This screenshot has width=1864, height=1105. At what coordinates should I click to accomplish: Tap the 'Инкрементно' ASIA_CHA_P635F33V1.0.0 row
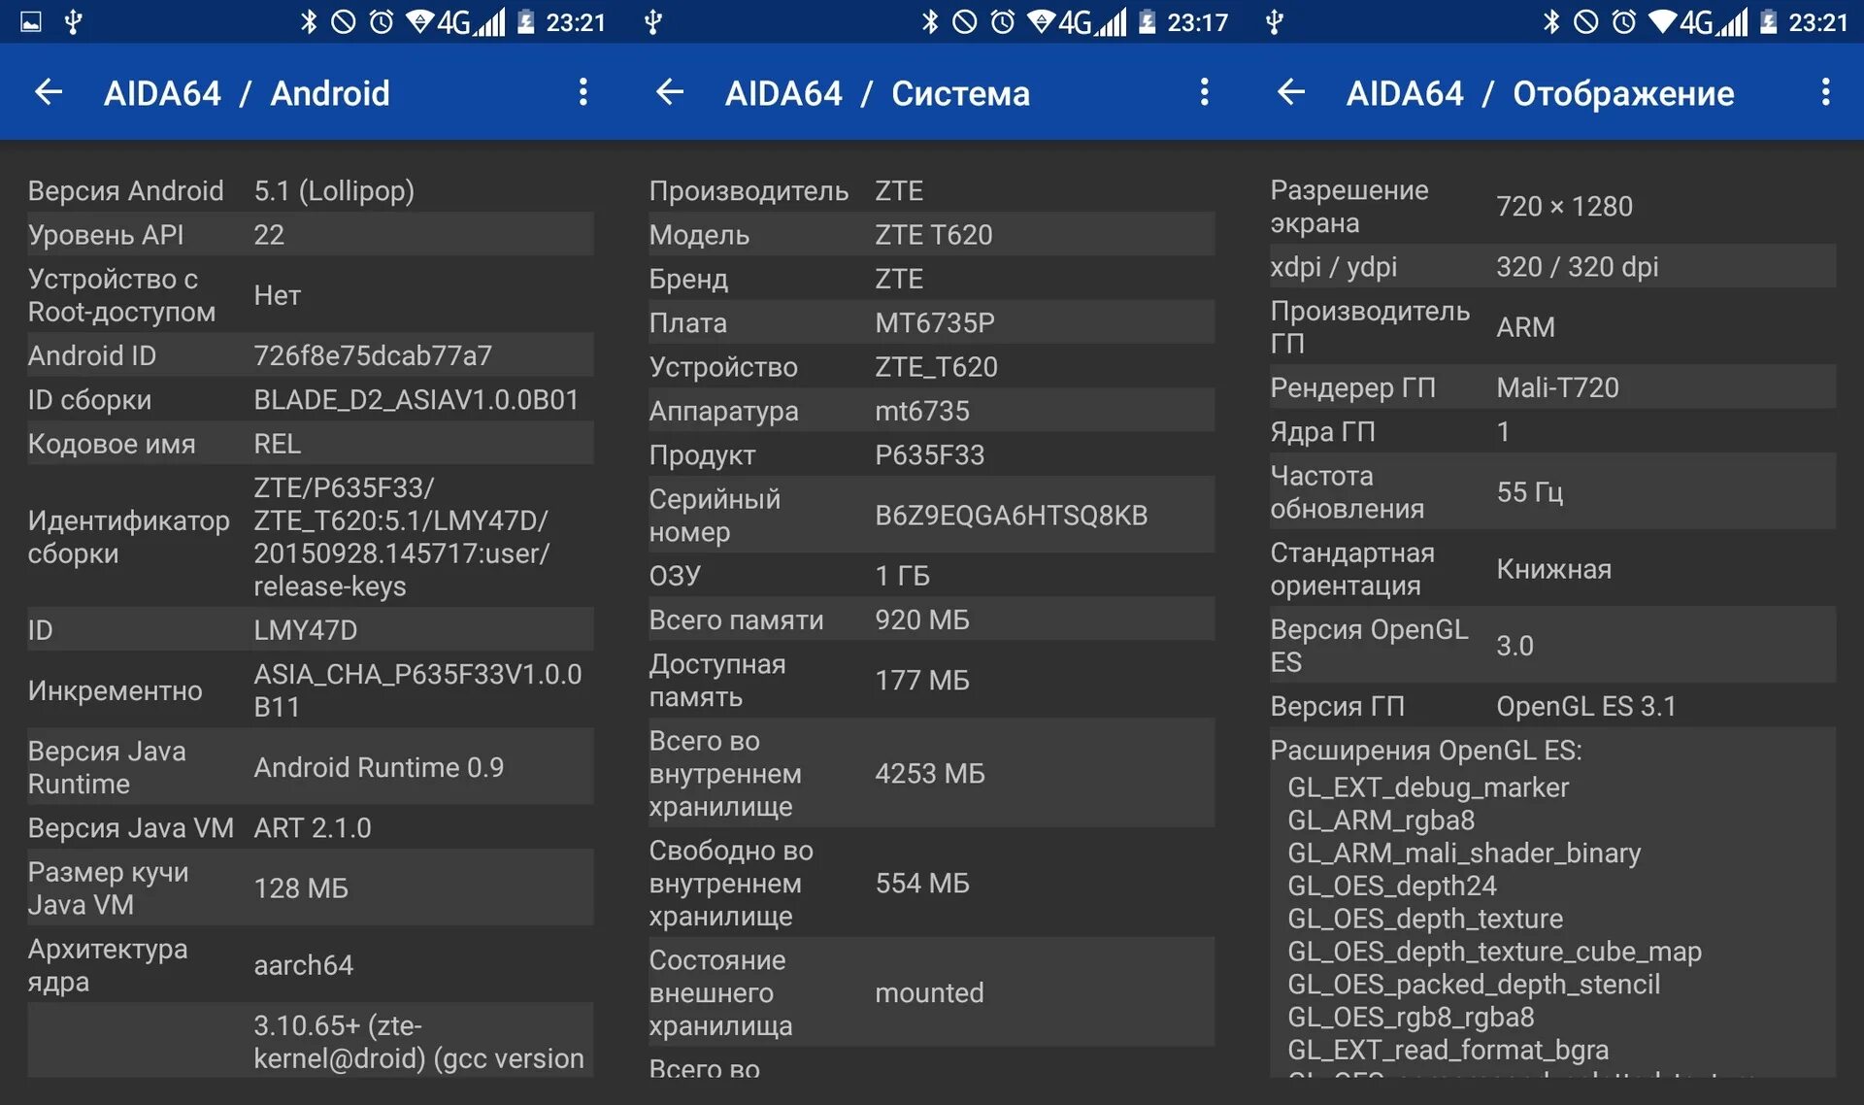click(311, 690)
